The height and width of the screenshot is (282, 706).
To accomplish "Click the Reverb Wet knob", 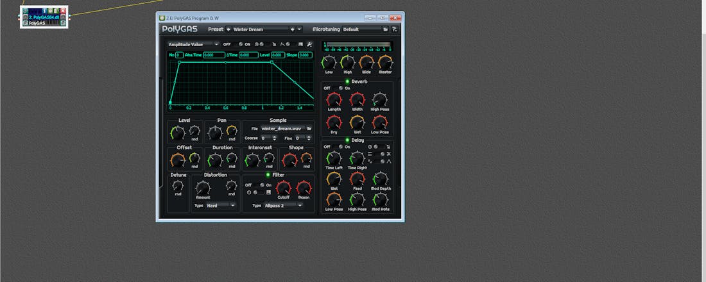I will 357,122.
